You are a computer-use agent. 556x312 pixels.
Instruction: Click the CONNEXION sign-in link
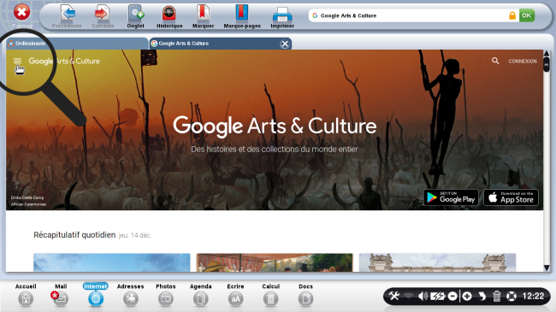[523, 62]
